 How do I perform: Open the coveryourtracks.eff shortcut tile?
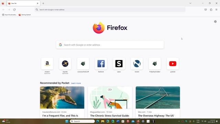point(83,64)
